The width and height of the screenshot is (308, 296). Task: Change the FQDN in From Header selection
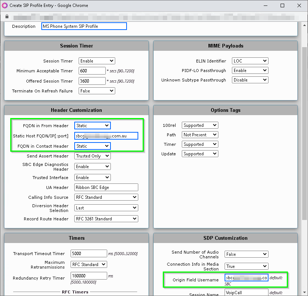click(93, 126)
